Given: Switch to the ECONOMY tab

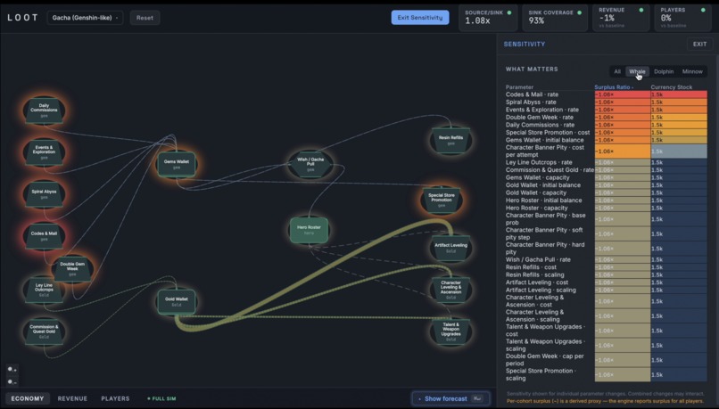Looking at the screenshot, I should [28, 398].
